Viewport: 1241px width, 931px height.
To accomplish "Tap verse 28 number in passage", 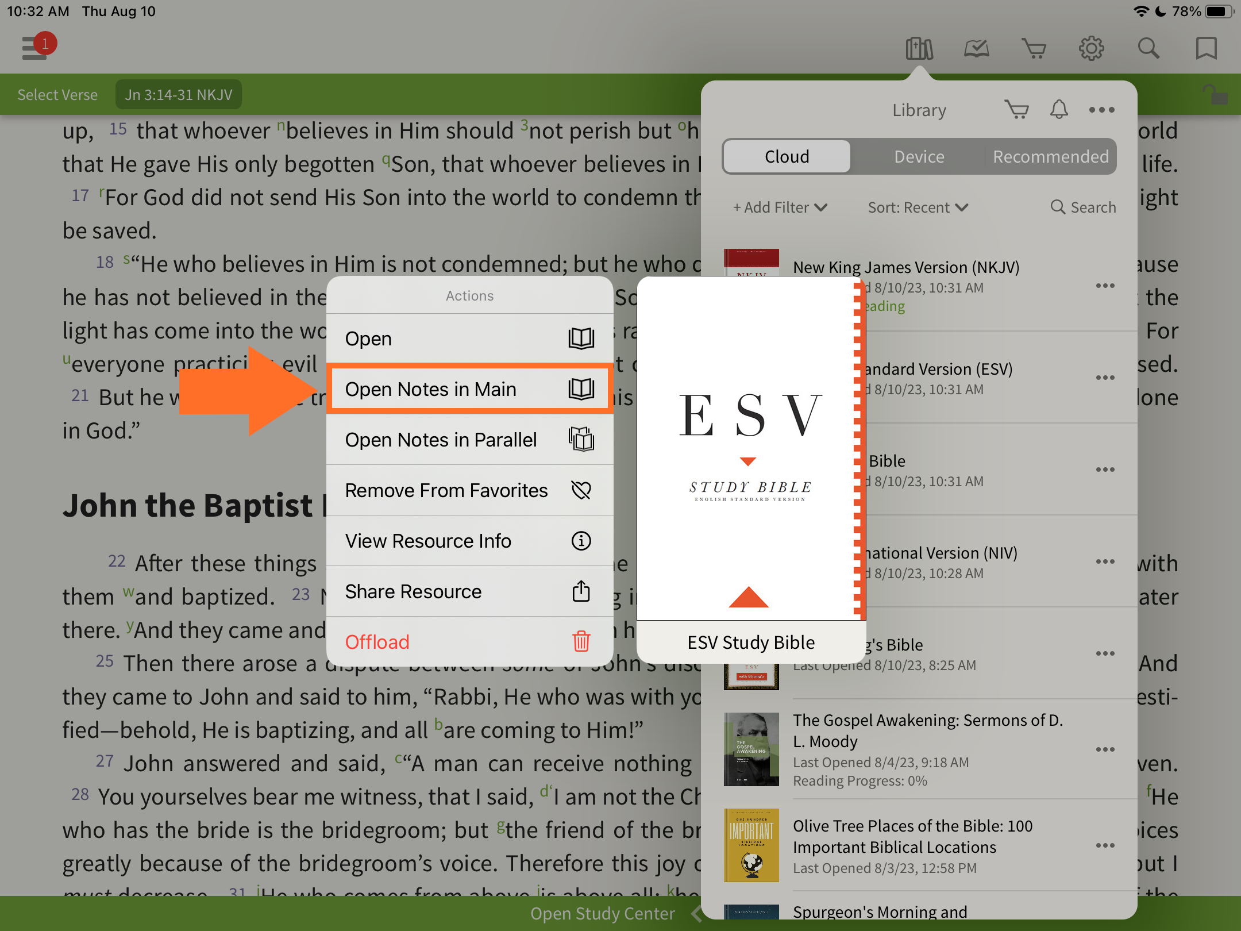I will pyautogui.click(x=80, y=795).
